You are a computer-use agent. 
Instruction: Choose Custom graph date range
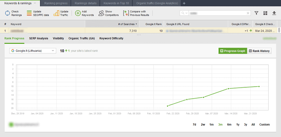click(x=264, y=124)
